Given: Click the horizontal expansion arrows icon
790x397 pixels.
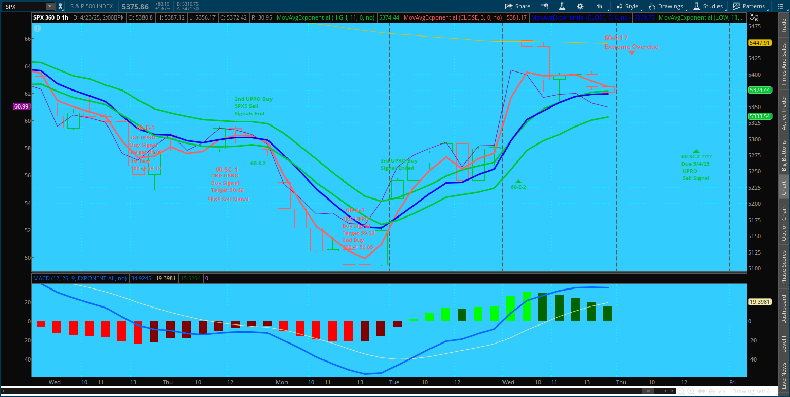Looking at the screenshot, I should click(702, 392).
